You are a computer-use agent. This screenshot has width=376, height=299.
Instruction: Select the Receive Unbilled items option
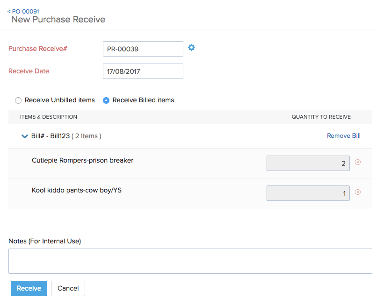(x=18, y=100)
